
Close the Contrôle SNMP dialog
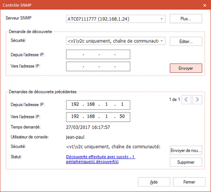205,6
